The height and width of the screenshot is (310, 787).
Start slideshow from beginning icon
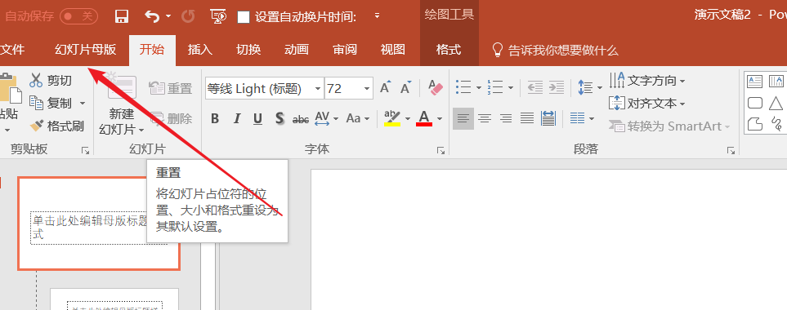(x=218, y=16)
